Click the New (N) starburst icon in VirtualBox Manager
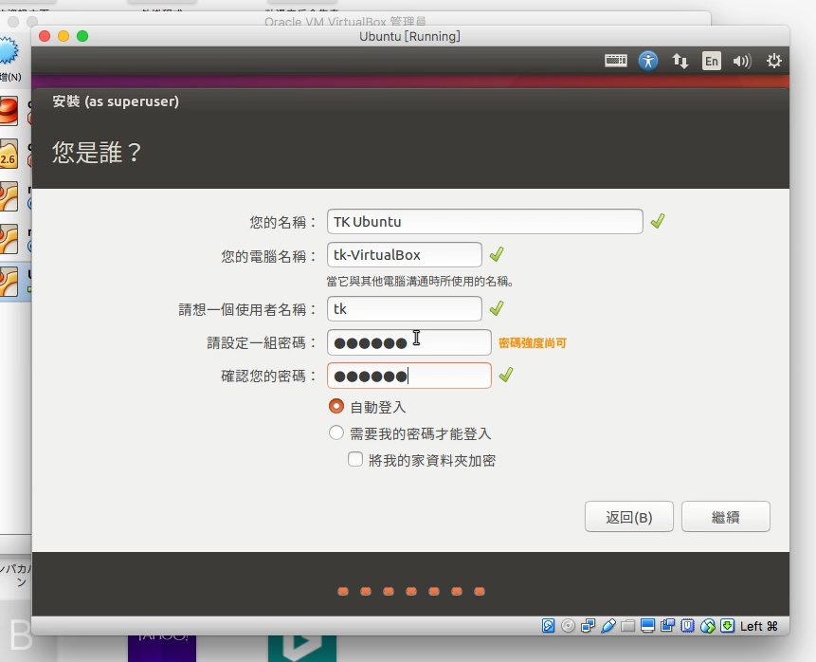 pyautogui.click(x=9, y=51)
